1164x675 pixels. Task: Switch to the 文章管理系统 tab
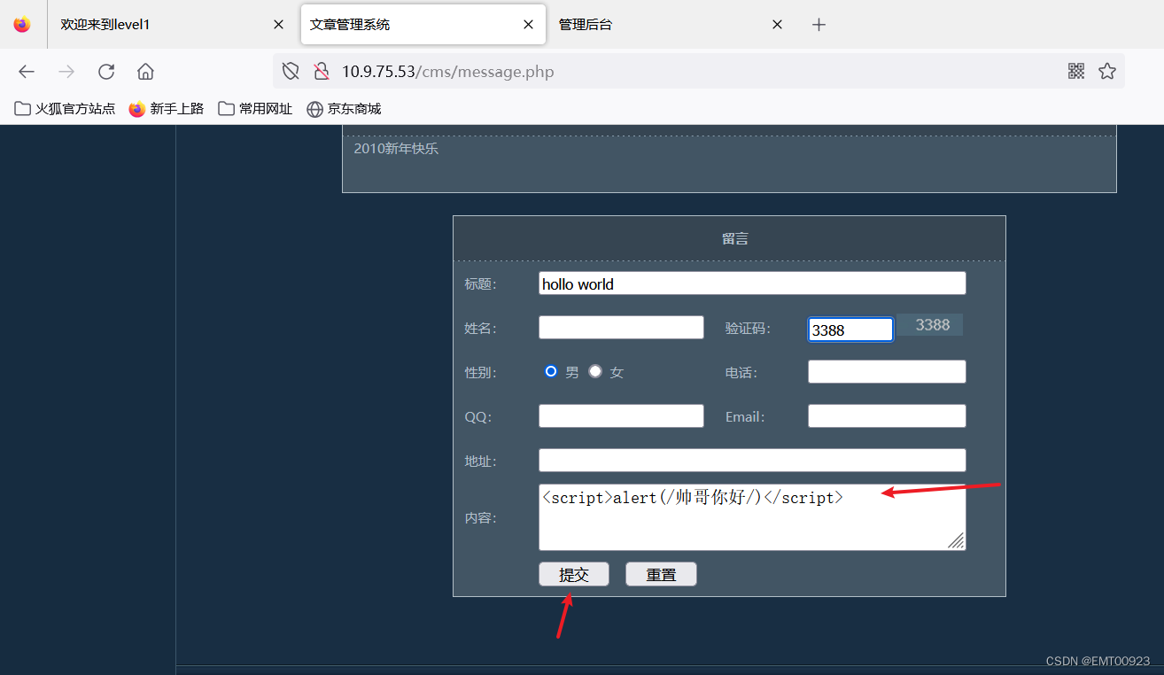423,25
